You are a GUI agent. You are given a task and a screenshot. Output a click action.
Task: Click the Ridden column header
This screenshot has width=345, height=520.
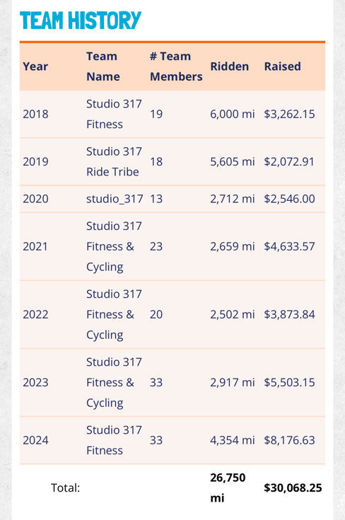coord(229,67)
